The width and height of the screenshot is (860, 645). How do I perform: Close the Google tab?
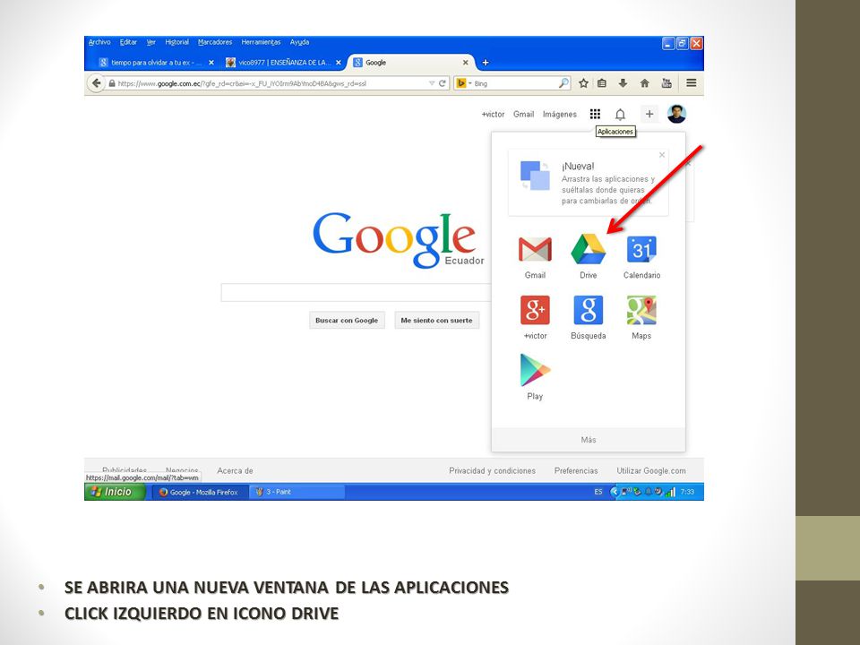[x=465, y=63]
